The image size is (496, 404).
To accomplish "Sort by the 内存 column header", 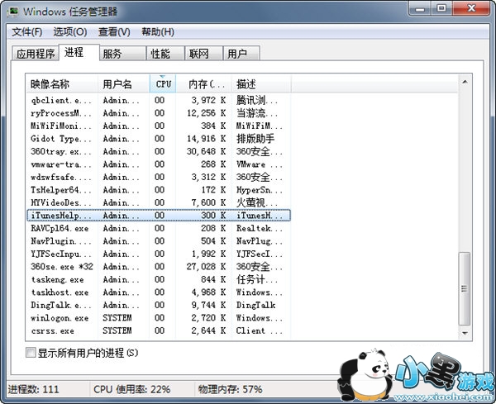I will pos(203,84).
